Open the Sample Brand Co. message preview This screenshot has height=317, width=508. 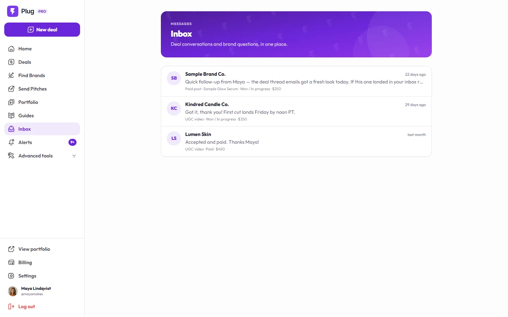304,82
